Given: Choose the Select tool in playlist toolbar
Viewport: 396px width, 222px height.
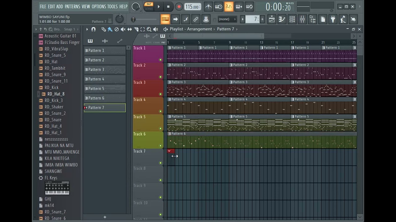Looking at the screenshot, I should tap(142, 29).
